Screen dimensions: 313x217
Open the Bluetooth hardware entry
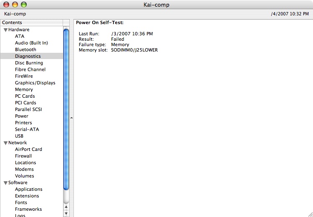(25, 49)
